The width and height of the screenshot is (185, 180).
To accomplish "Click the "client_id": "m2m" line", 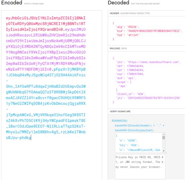I will coord(131,94).
